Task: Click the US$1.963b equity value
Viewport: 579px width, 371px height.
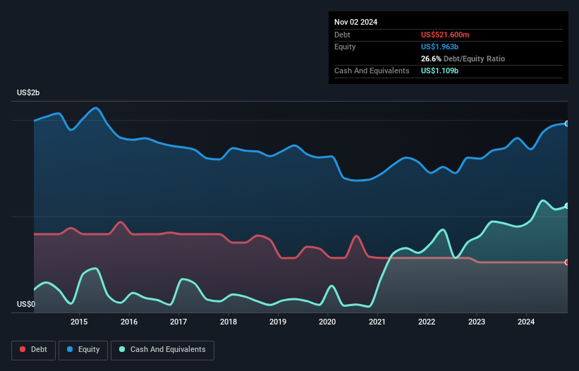Action: click(439, 47)
